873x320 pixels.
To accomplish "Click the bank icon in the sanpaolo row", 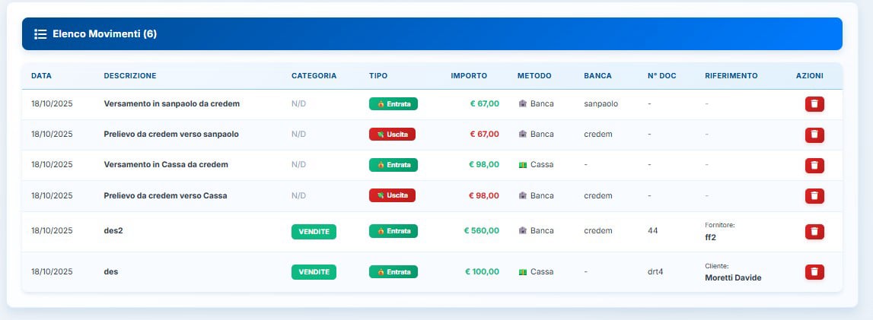I will (523, 103).
